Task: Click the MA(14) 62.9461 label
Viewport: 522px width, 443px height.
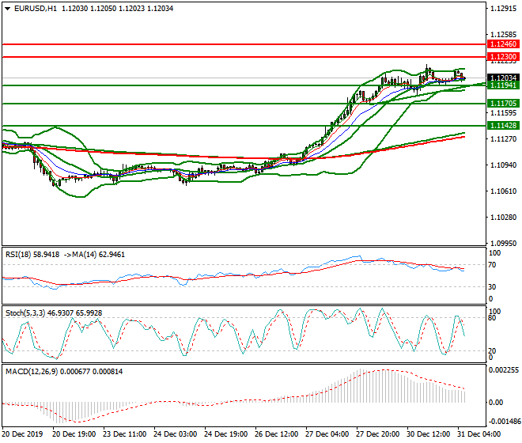Action: click(98, 255)
